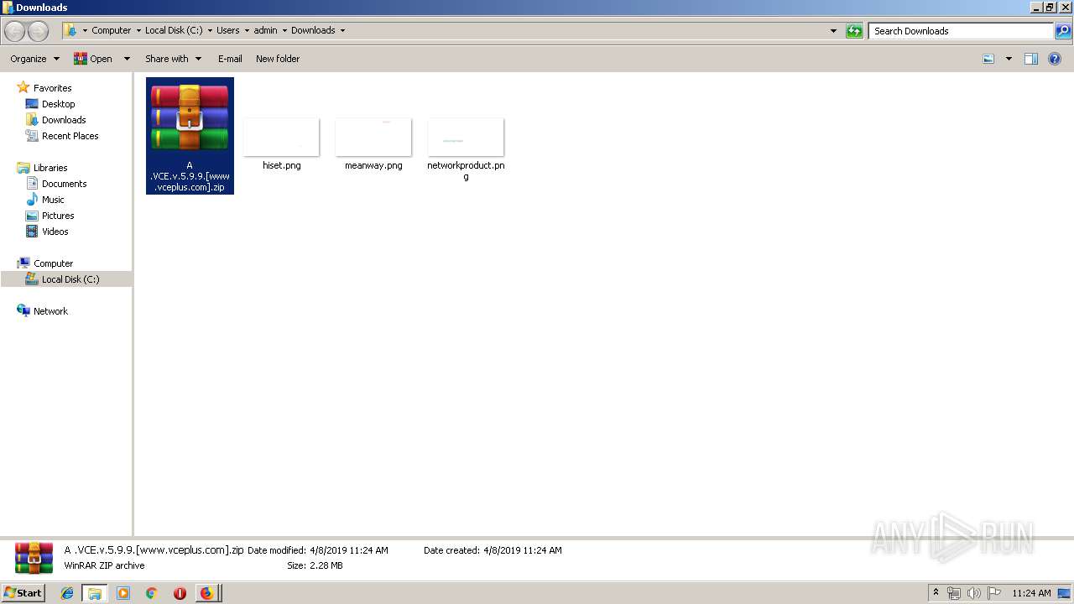Go to Downloads in Favorites
The image size is (1074, 604).
click(64, 120)
